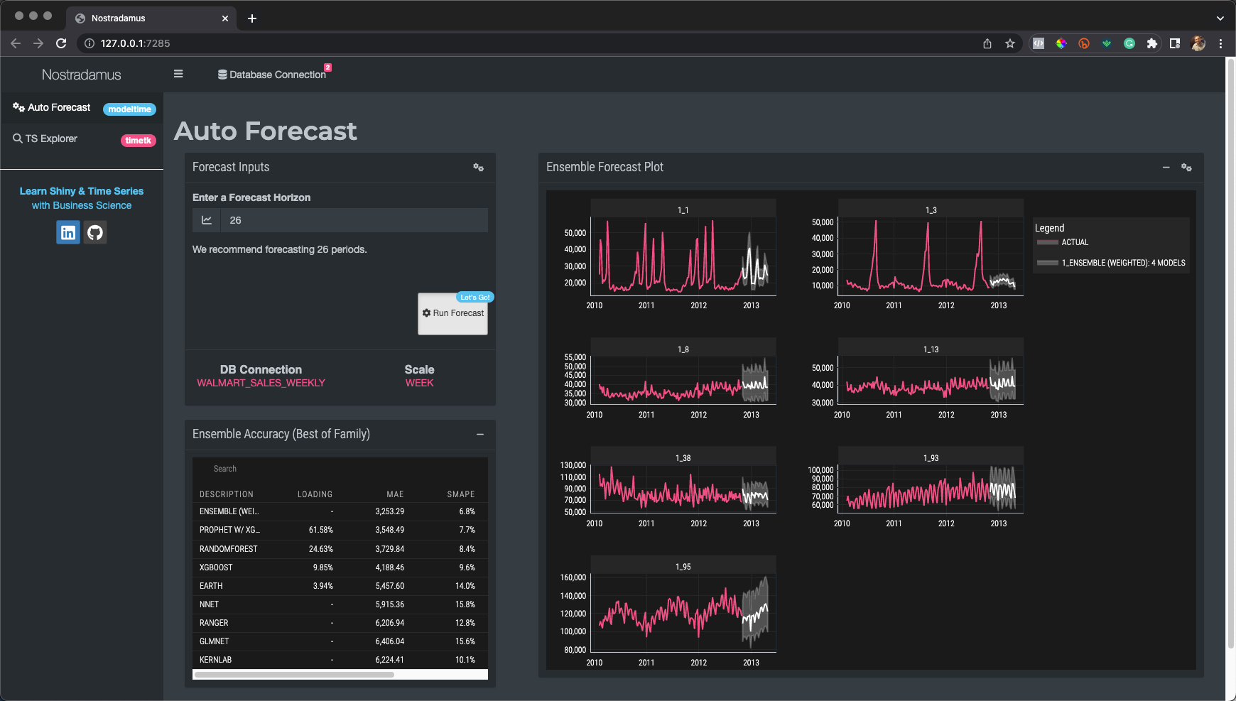Select the GLMNET row
The image size is (1236, 701).
(340, 641)
